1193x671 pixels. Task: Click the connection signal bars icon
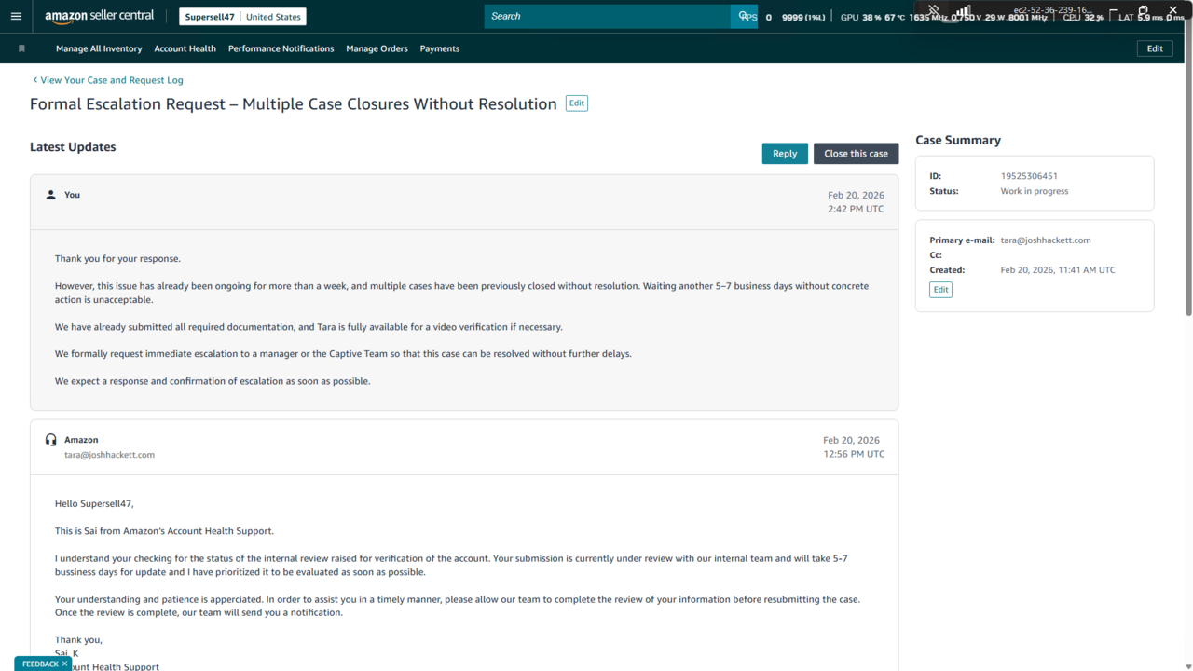[x=963, y=11]
